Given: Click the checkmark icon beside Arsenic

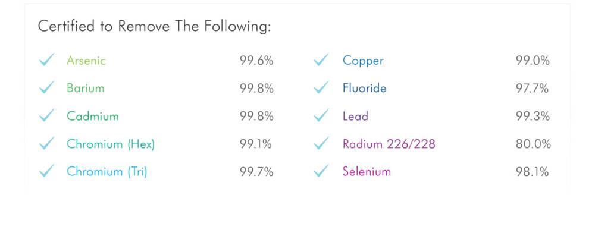Looking at the screenshot, I should tap(46, 60).
